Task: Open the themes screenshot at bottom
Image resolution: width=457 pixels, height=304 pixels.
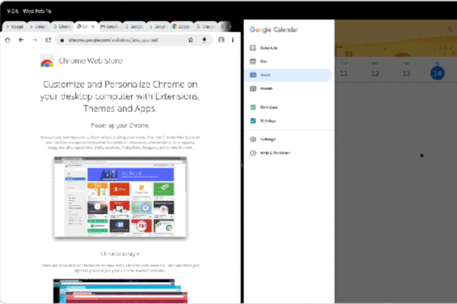Action: pyautogui.click(x=120, y=291)
